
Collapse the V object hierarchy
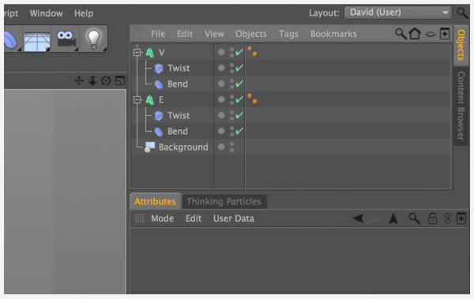pos(137,53)
